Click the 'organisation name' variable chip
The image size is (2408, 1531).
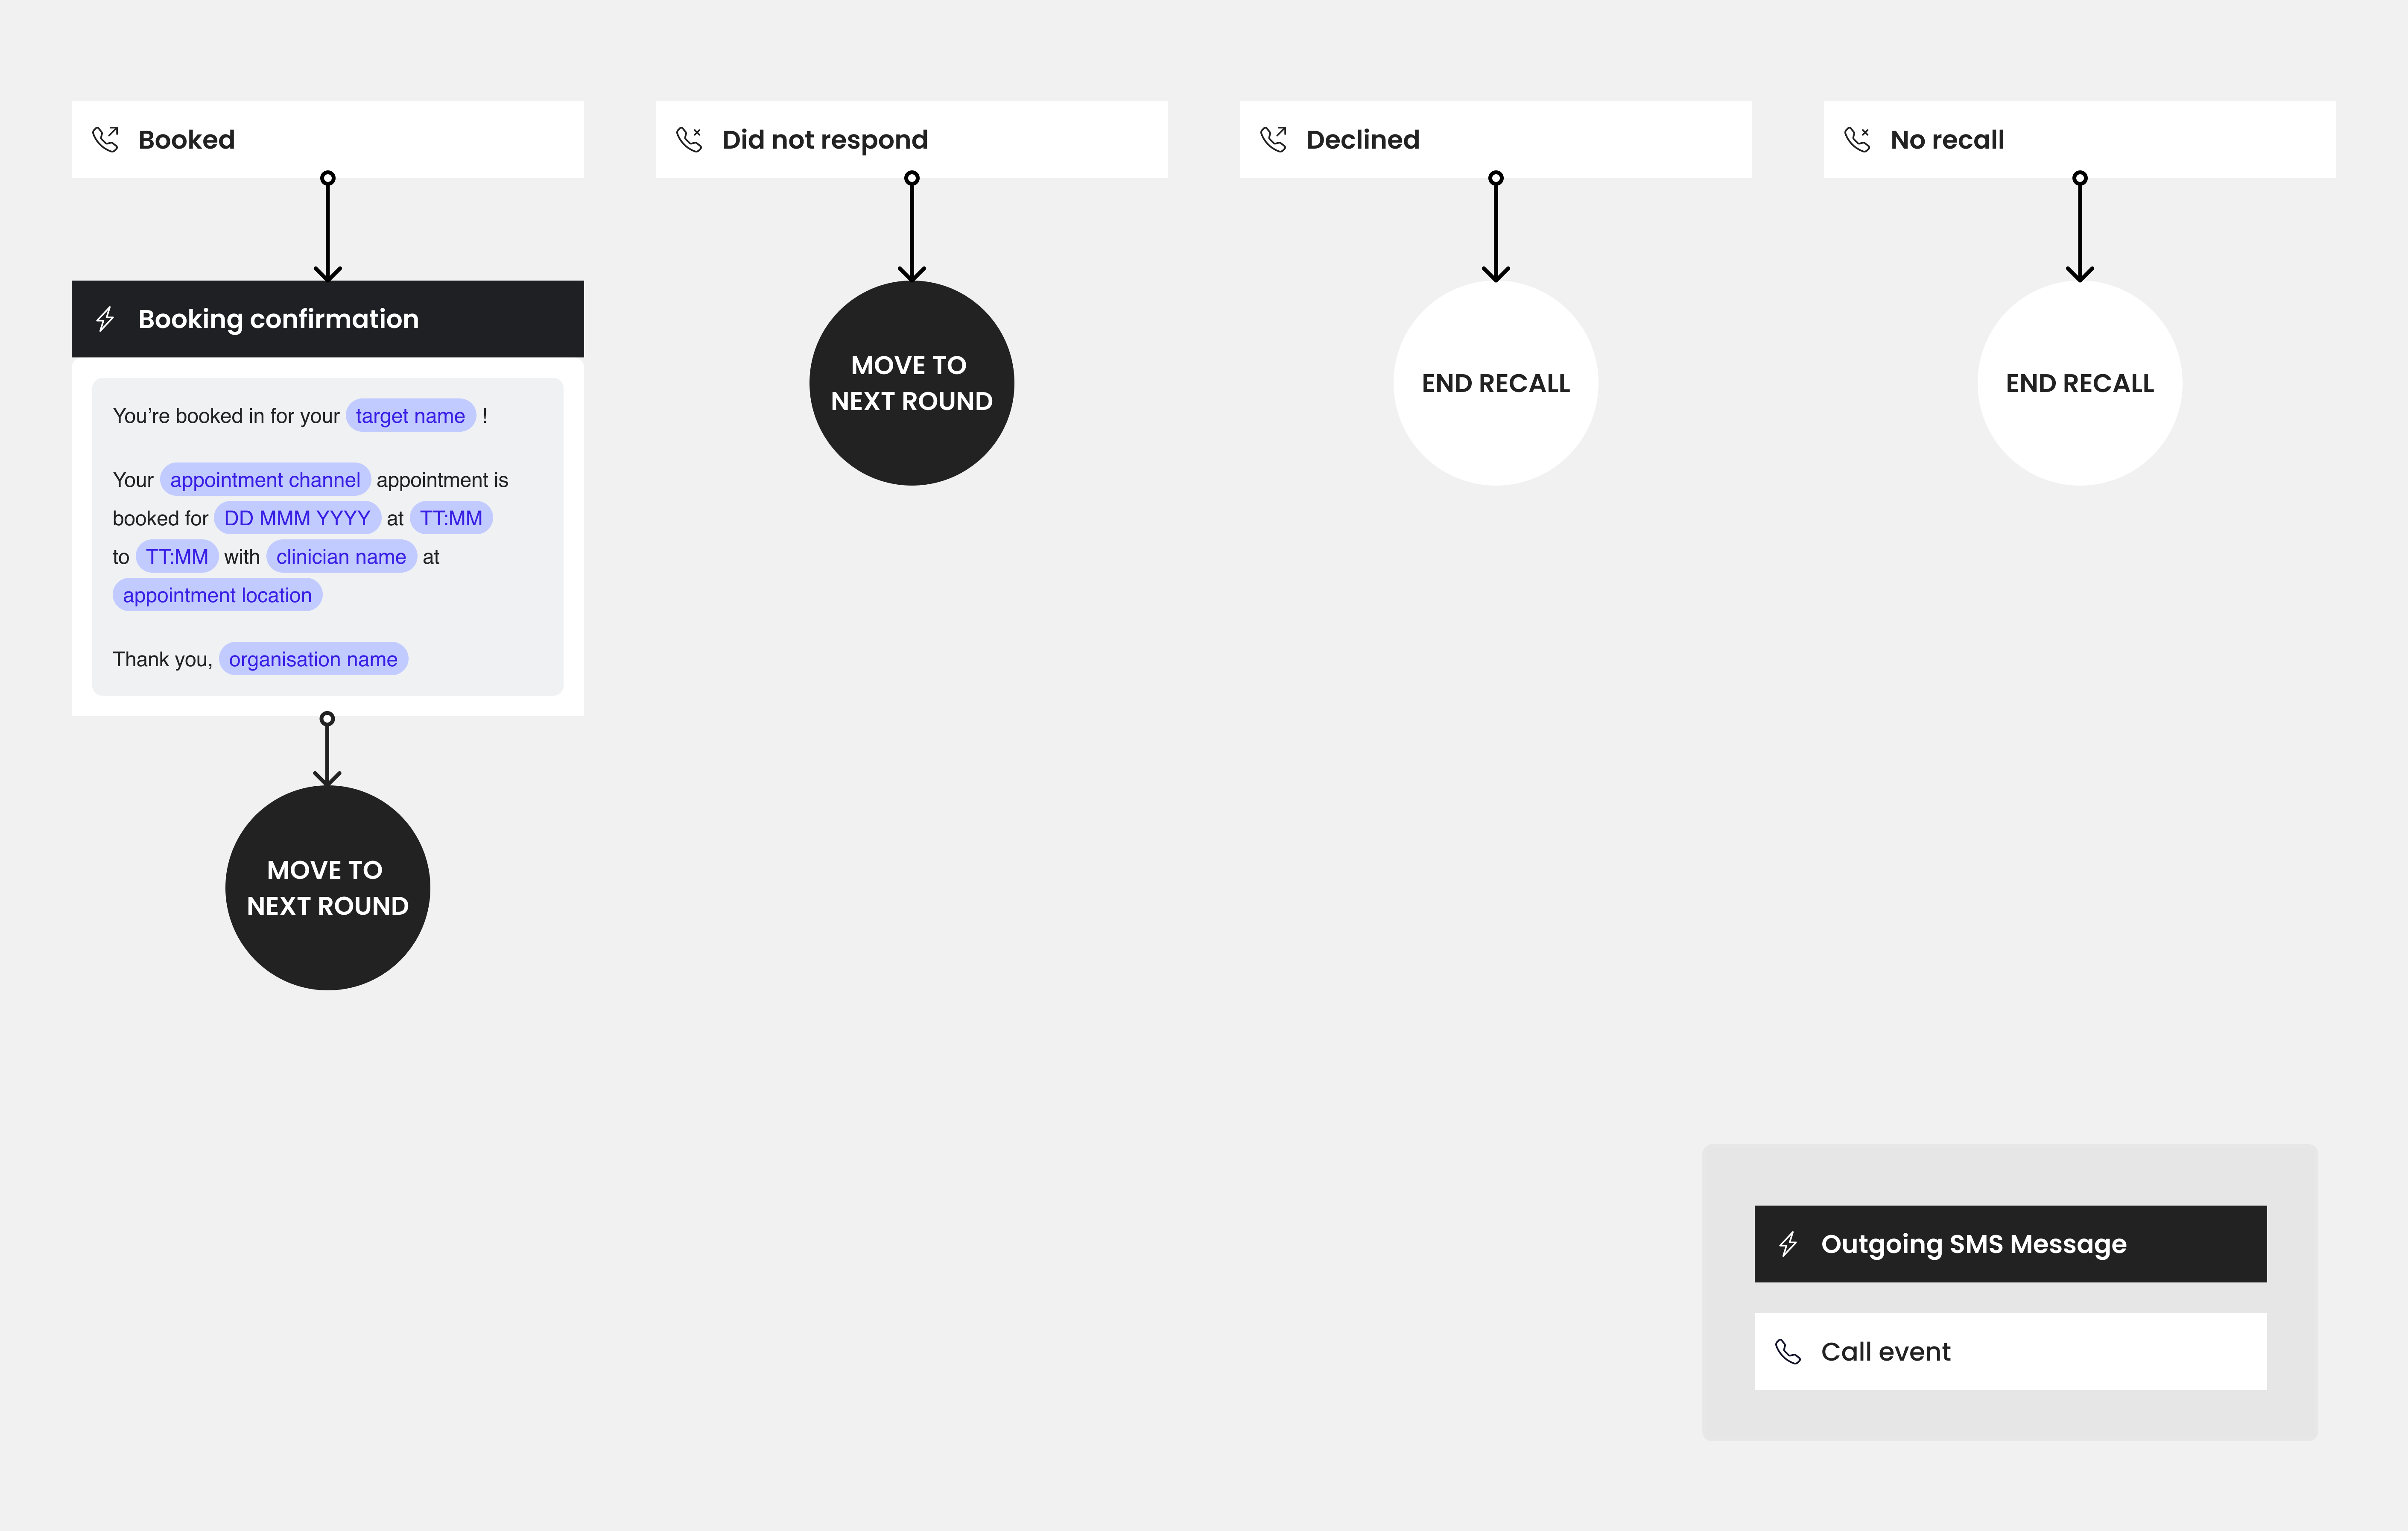click(x=313, y=659)
